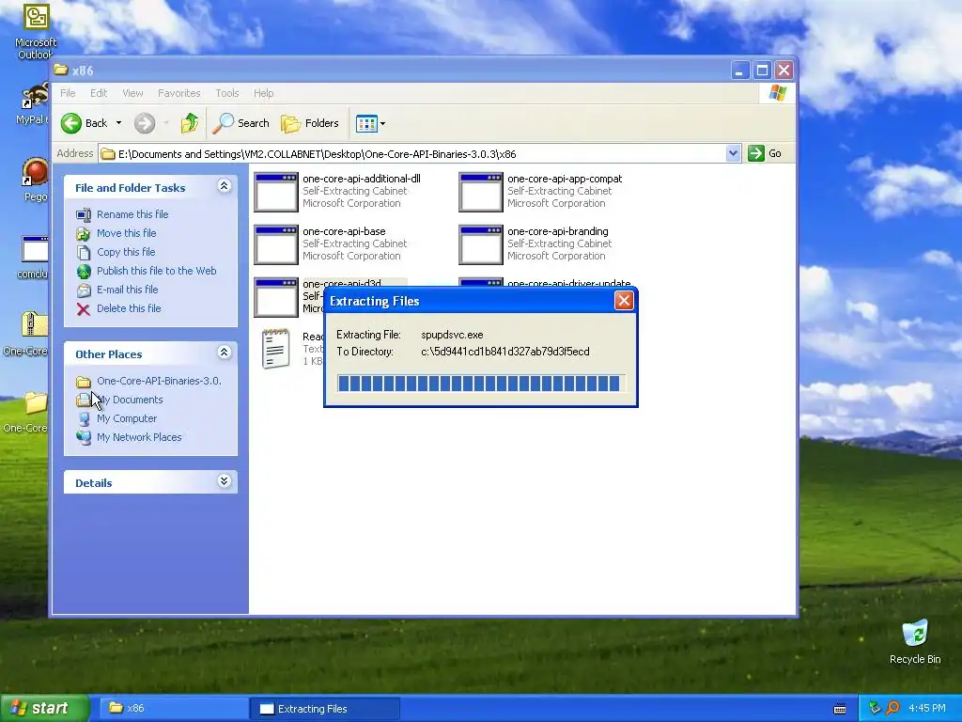The width and height of the screenshot is (962, 722).
Task: Click the My Network Places icon
Action: click(x=84, y=438)
